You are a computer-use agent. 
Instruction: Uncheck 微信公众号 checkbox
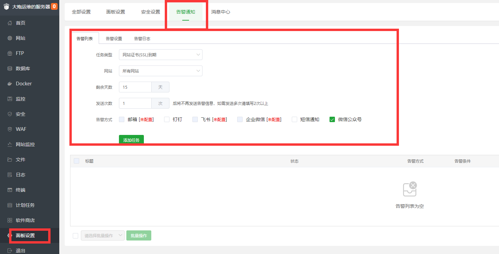[x=332, y=119]
